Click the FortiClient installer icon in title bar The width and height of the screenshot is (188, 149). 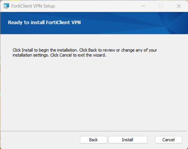tap(5, 6)
